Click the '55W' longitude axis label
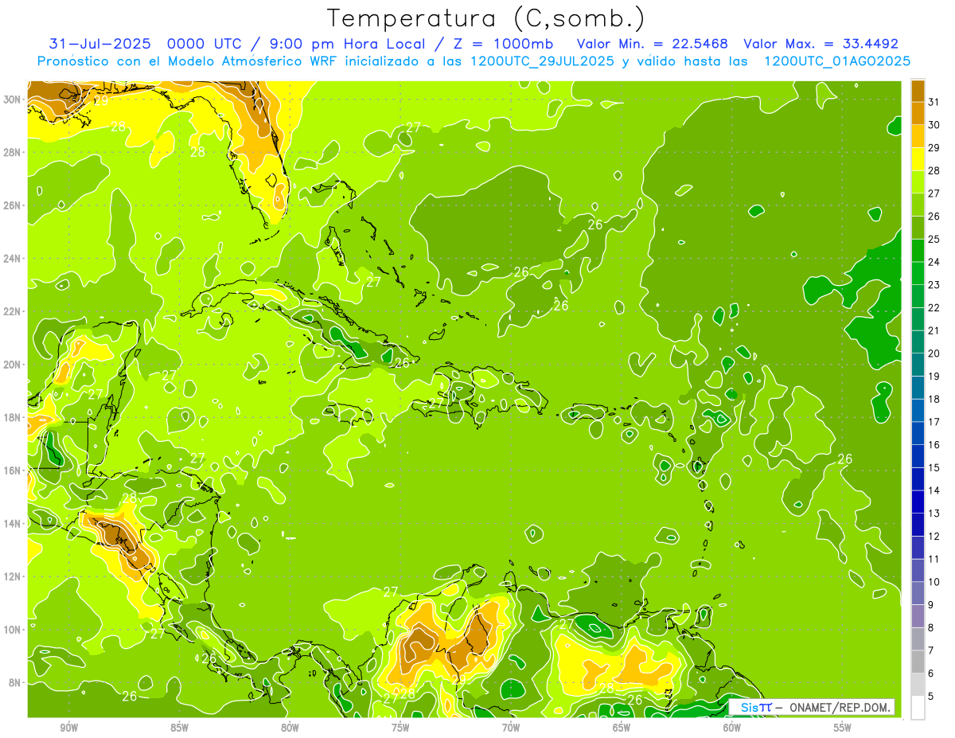The height and width of the screenshot is (738, 955). click(x=842, y=728)
